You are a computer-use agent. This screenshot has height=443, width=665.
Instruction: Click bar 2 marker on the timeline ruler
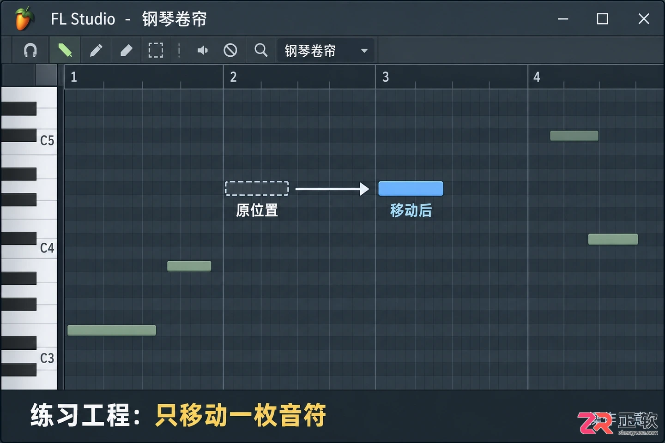click(233, 77)
